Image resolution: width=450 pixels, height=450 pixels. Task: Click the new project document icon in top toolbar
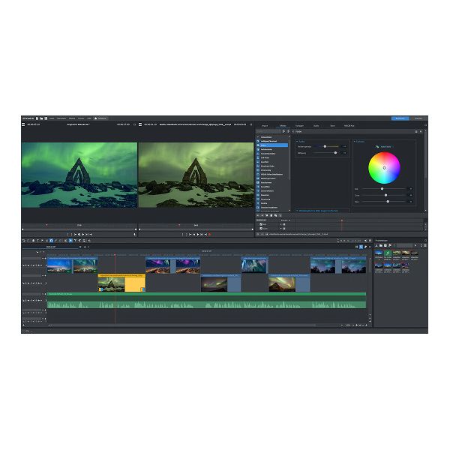tap(37, 118)
